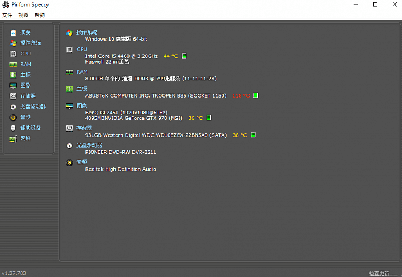Image resolution: width=402 pixels, height=277 pixels.
Task: Click the disc icon beside 光盘驱动器 heading
Action: click(69, 145)
